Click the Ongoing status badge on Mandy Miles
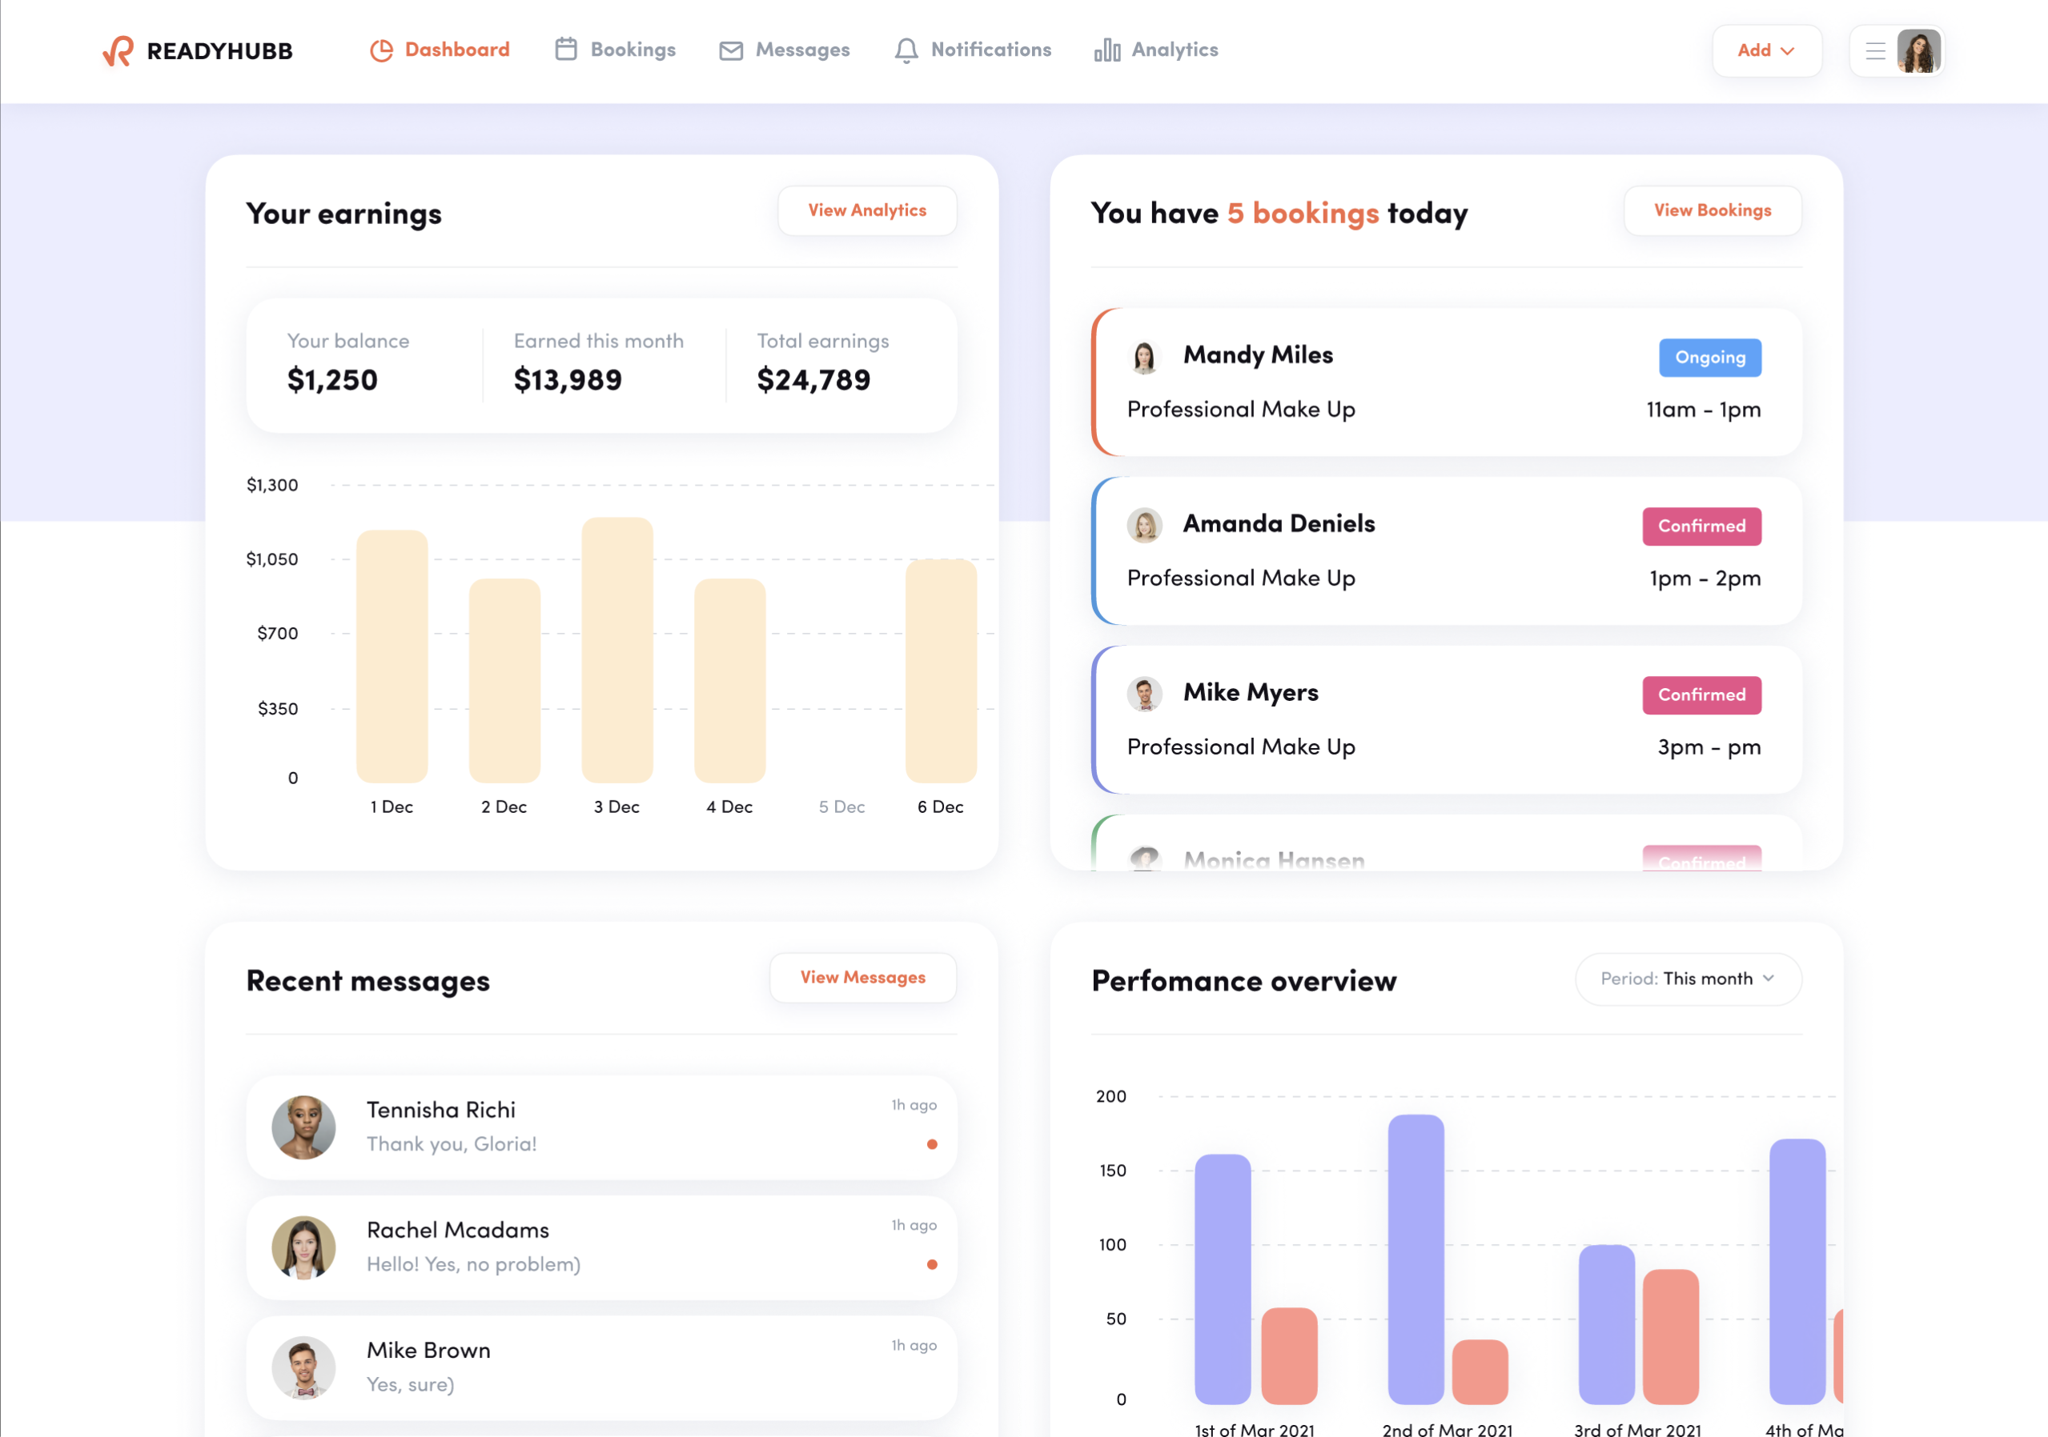 click(1710, 357)
